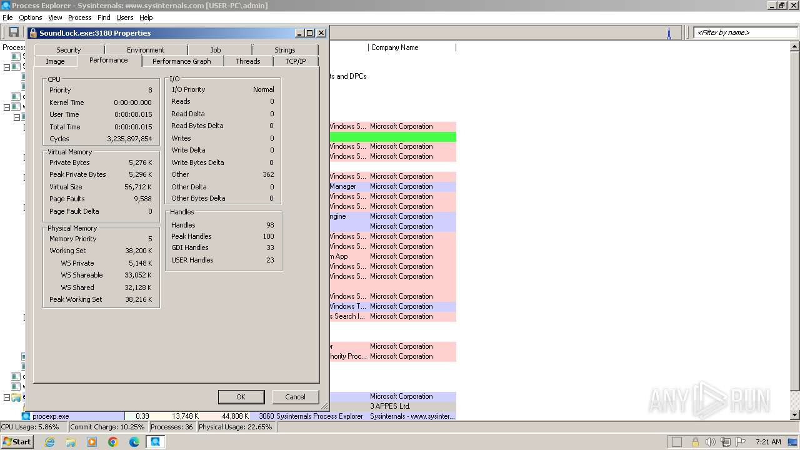Screen dimensions: 800x450
Task: Click the 3 APPES Ltd. company cell
Action: 390,406
